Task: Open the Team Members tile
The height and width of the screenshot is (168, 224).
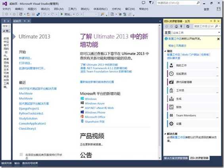Action: click(193, 115)
